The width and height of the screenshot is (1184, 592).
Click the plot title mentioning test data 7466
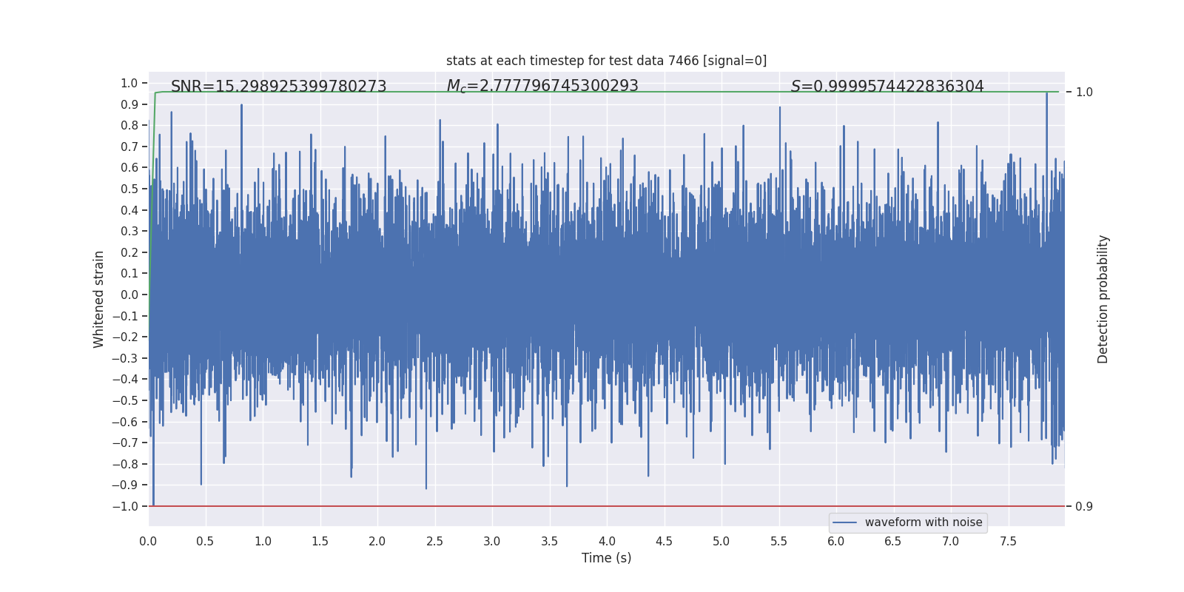pos(606,61)
